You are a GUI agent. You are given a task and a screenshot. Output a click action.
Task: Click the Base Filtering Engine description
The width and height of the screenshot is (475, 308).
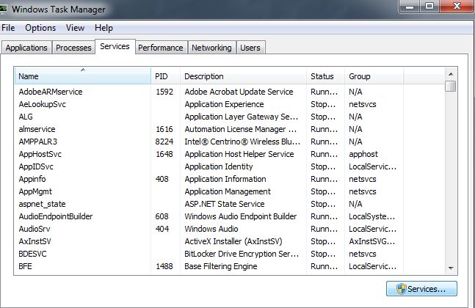tap(221, 266)
